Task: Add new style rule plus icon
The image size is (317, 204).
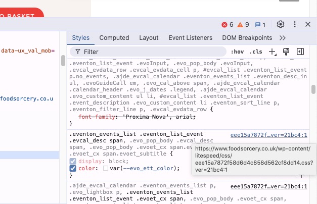Action: point(273,52)
